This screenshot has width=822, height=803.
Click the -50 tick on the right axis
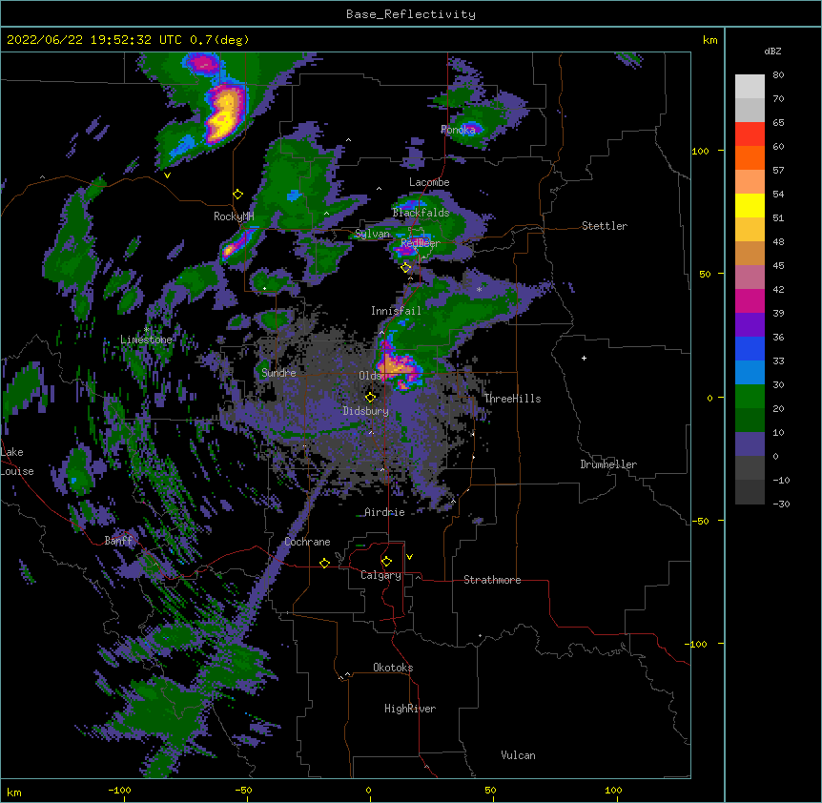[699, 521]
